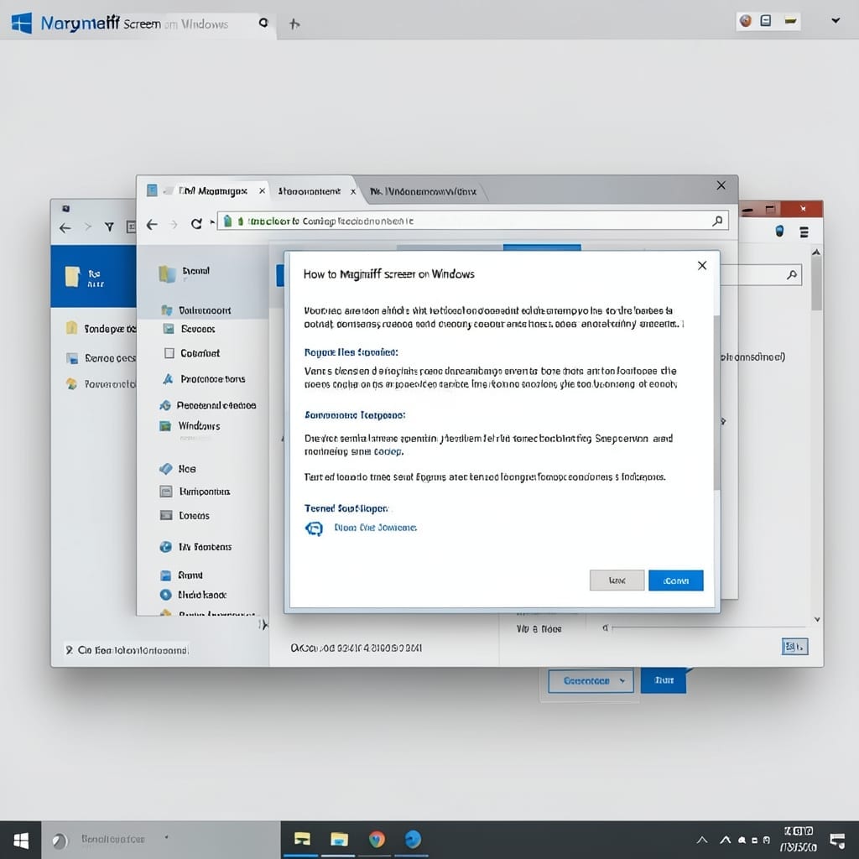
Task: Click the dialog's vertical scrollbar
Action: pos(716,403)
